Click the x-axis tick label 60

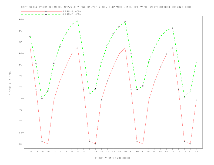click(149, 152)
